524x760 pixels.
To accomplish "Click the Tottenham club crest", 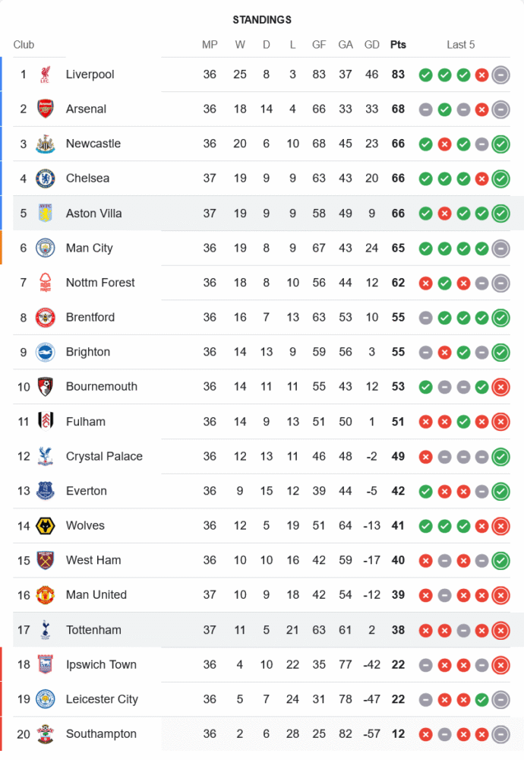I will pyautogui.click(x=46, y=629).
